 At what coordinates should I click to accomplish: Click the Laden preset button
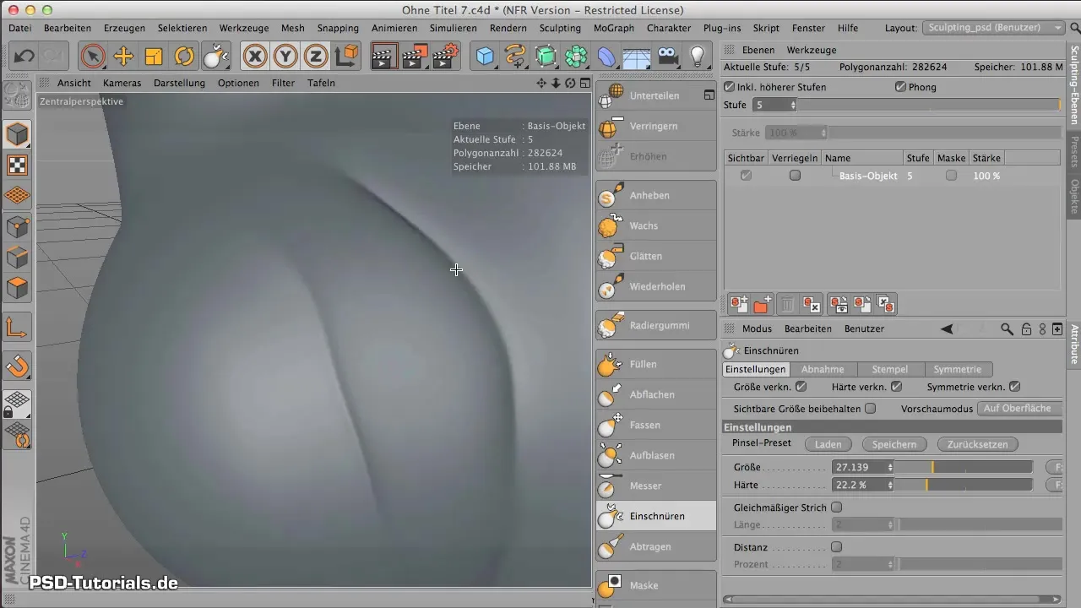pos(828,444)
